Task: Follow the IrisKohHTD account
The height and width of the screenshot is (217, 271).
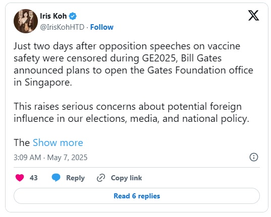Action: pos(102,27)
